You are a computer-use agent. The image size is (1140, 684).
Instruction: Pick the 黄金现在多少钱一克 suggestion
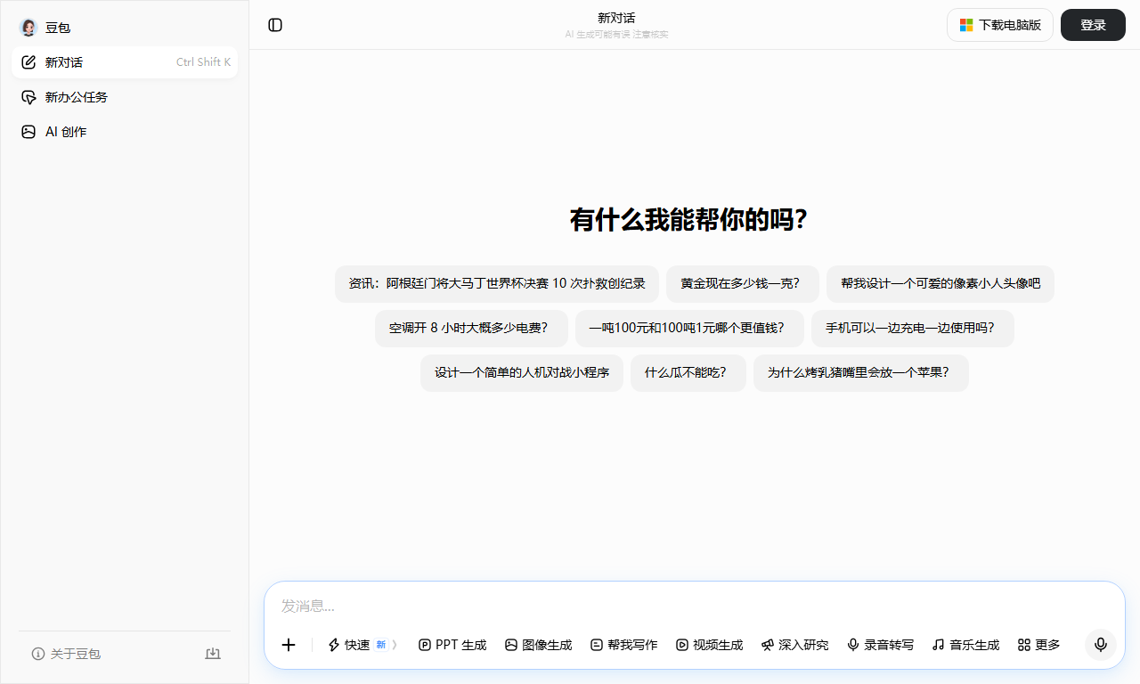(x=743, y=283)
